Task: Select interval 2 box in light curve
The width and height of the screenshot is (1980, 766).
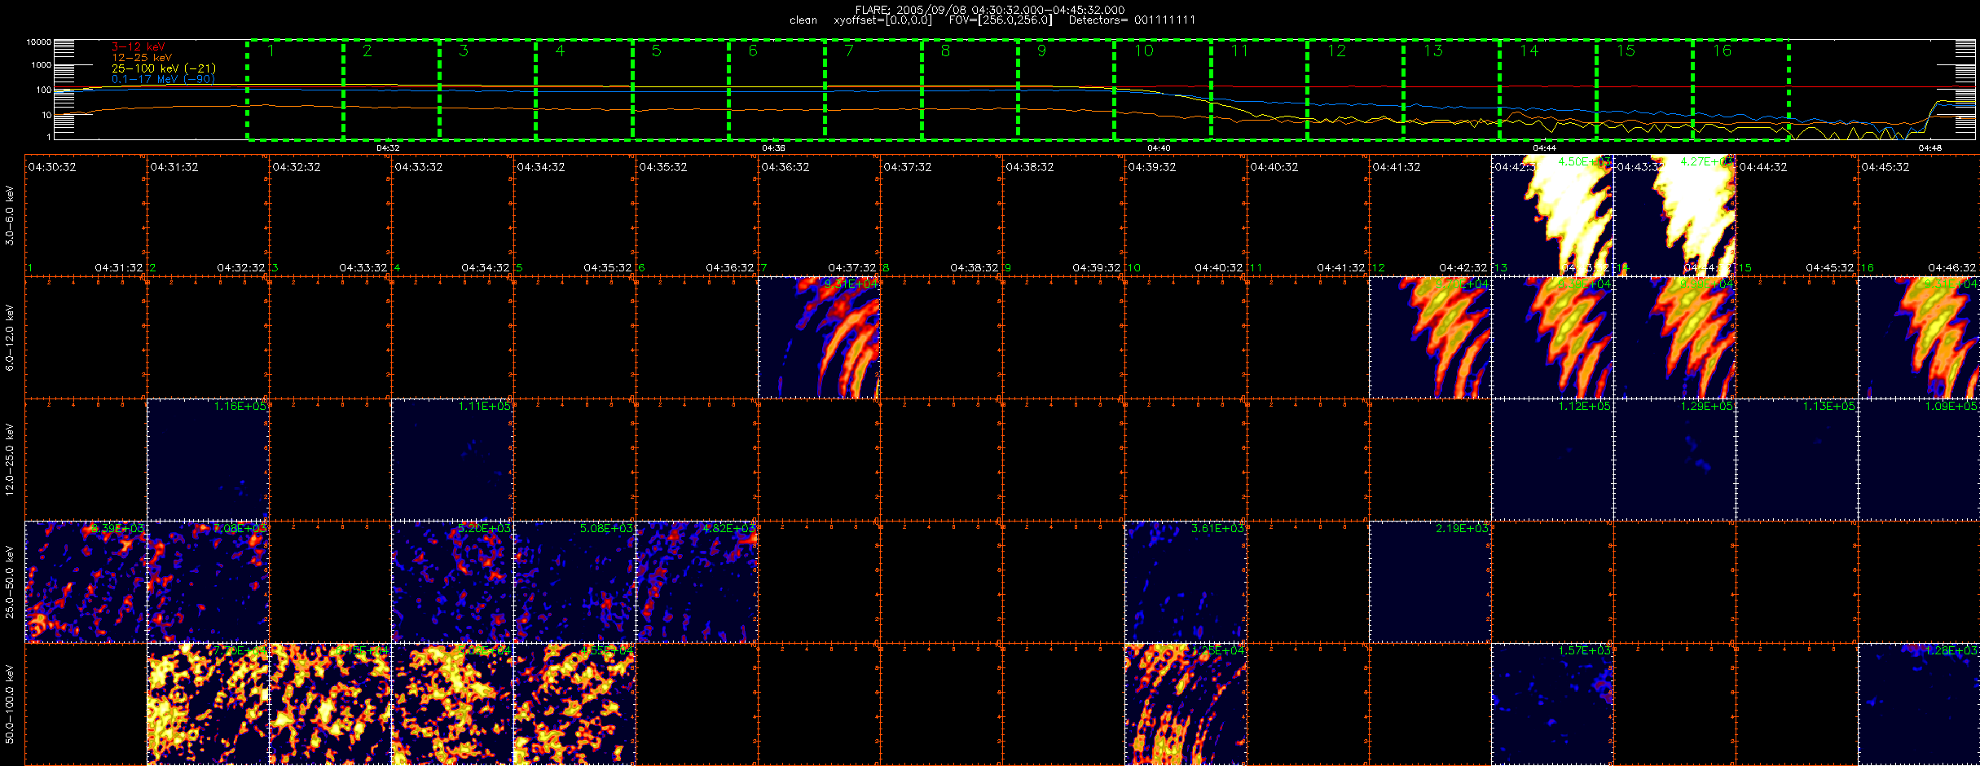Action: (391, 90)
